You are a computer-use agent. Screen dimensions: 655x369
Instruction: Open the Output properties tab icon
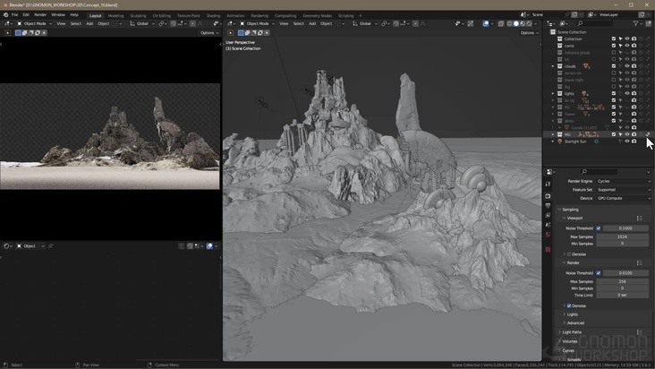[x=548, y=206]
